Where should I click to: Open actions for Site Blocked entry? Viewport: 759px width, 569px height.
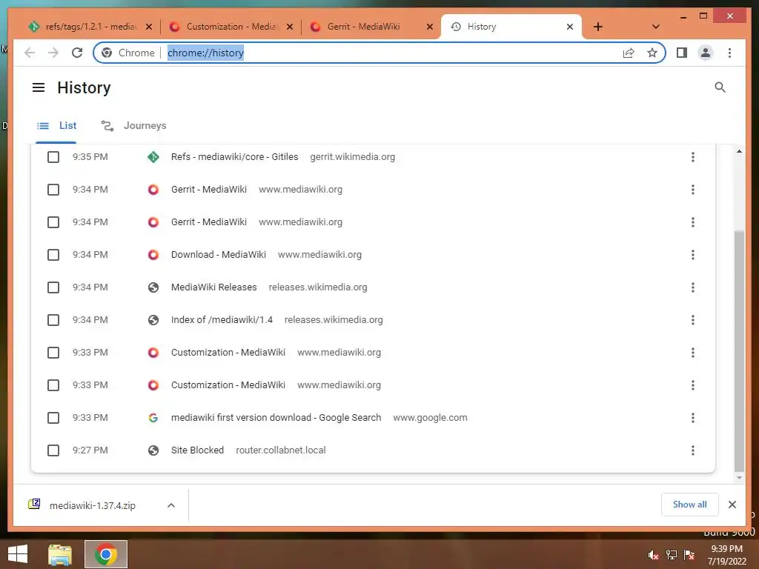(x=693, y=450)
